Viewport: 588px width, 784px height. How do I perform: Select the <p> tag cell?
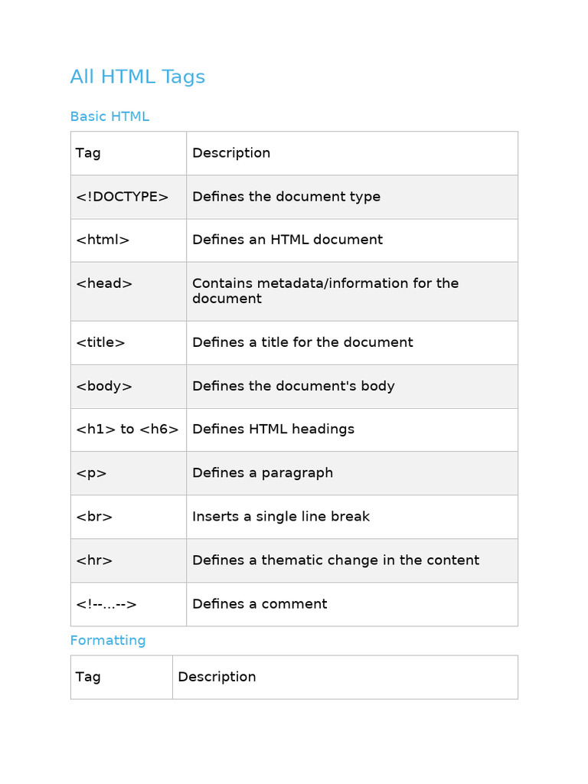coord(92,473)
